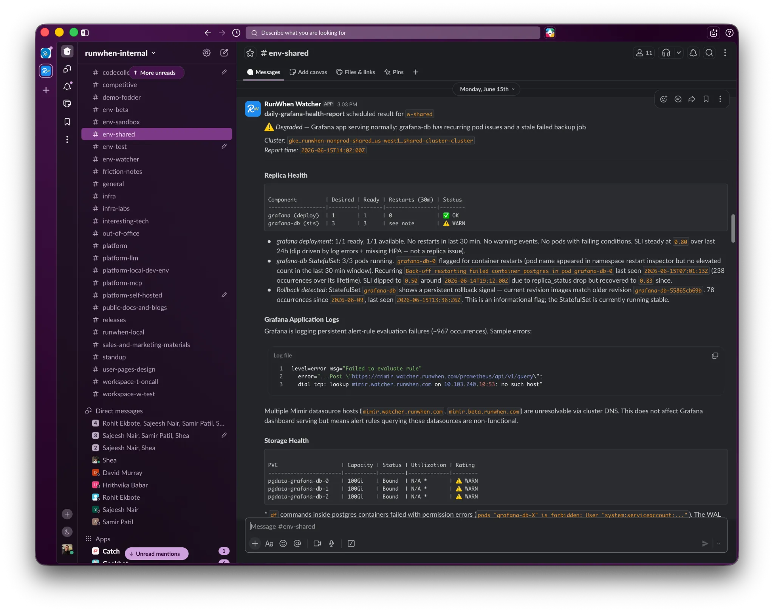Open workspace preferences gear icon
Image resolution: width=774 pixels, height=612 pixels.
(x=206, y=53)
